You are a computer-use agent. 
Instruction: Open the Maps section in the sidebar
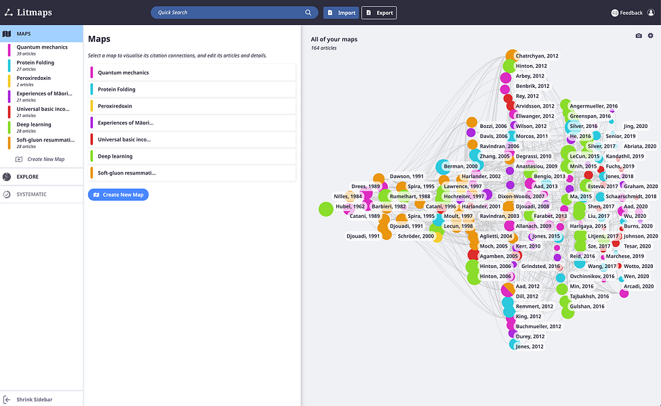click(x=28, y=32)
